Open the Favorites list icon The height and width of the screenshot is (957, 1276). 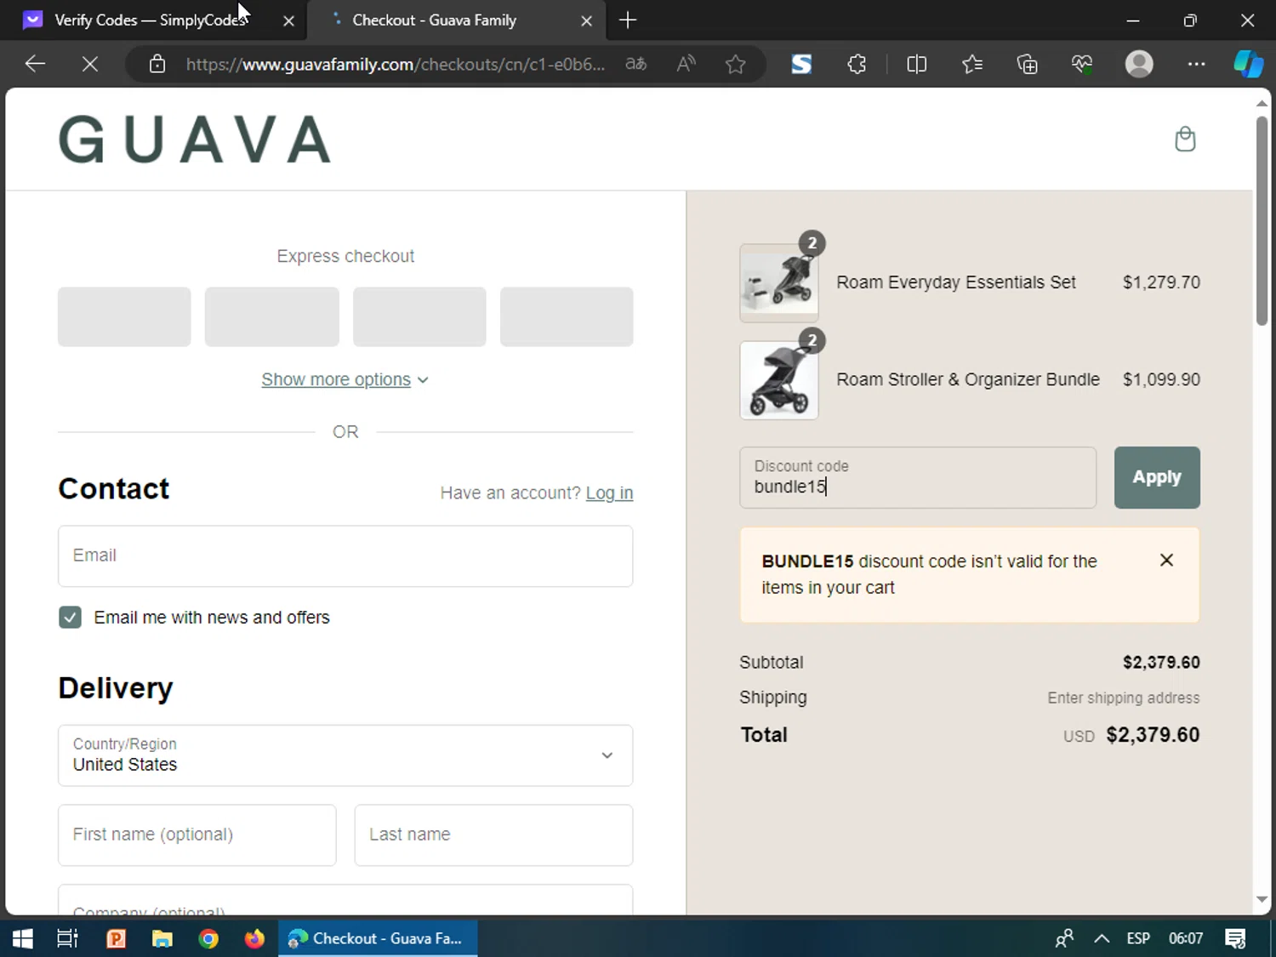tap(971, 64)
